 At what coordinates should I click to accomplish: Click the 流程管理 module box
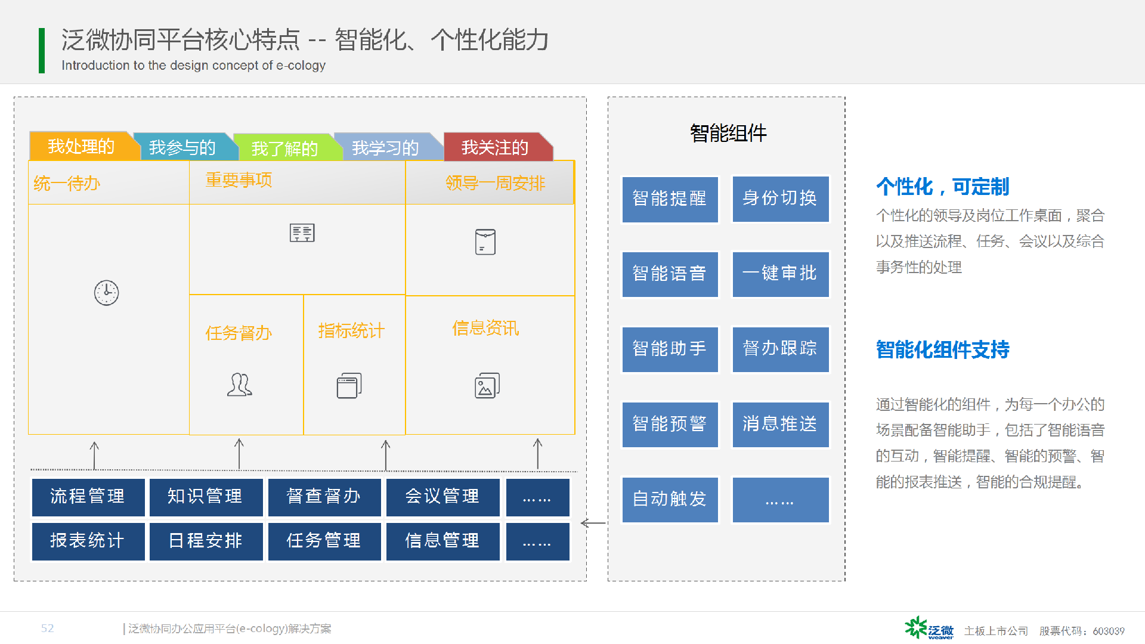coord(88,497)
